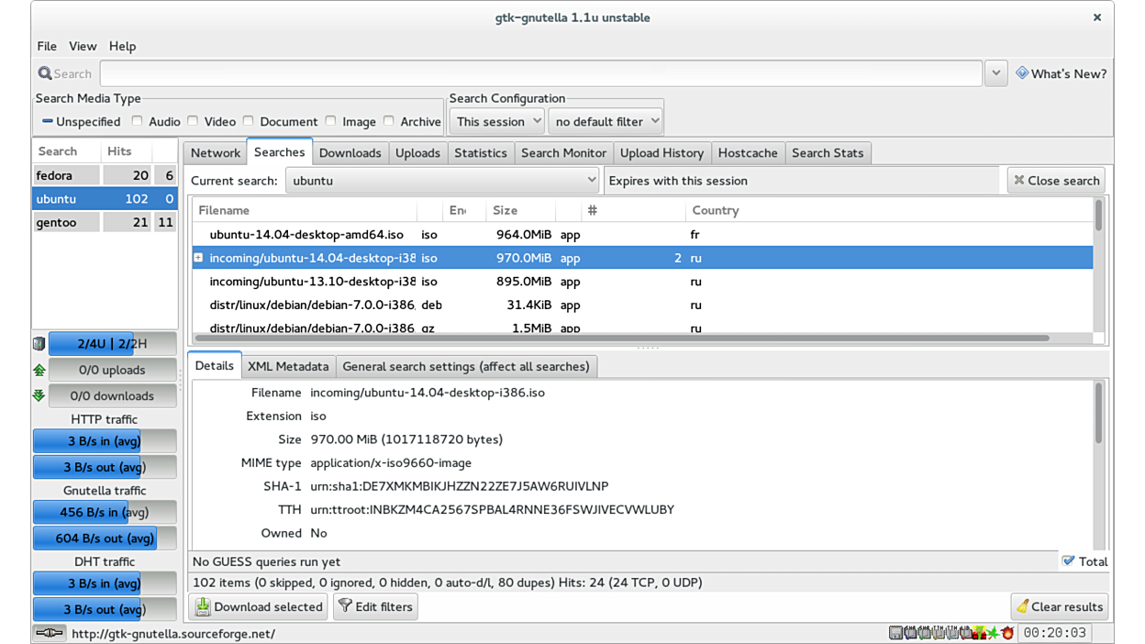The height and width of the screenshot is (644, 1145).
Task: Click the What's New diamond icon
Action: (x=1021, y=73)
